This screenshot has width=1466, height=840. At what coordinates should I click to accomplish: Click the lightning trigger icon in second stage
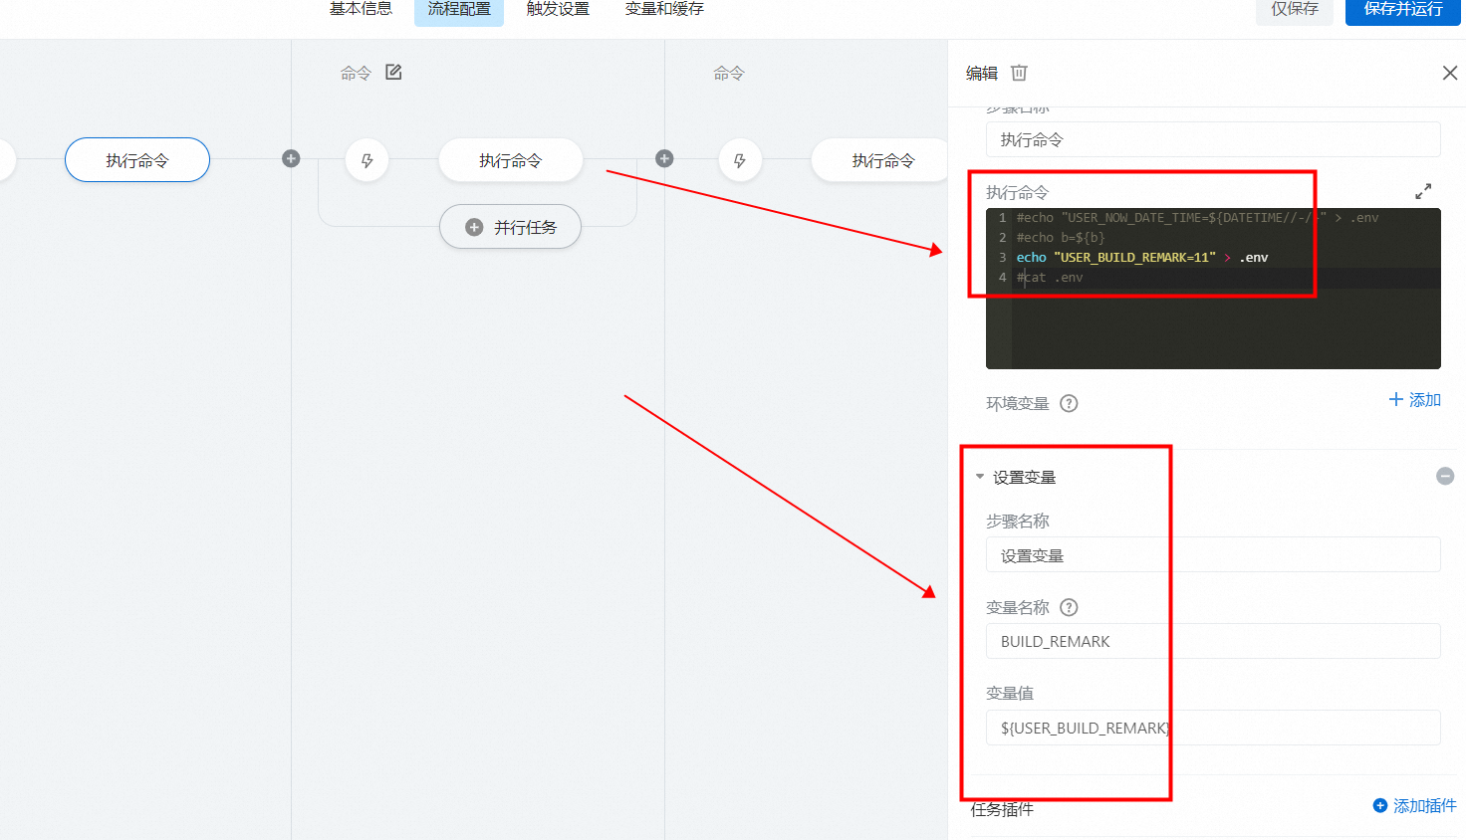[x=366, y=160]
